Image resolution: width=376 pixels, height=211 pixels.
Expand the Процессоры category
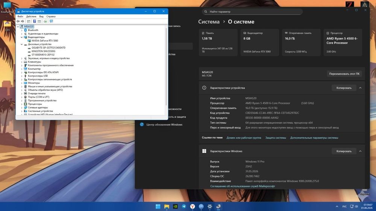21,104
